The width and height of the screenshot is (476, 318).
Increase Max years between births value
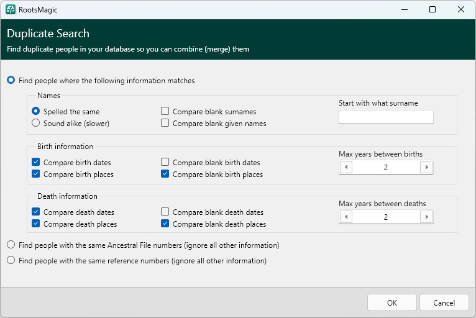[x=426, y=167]
